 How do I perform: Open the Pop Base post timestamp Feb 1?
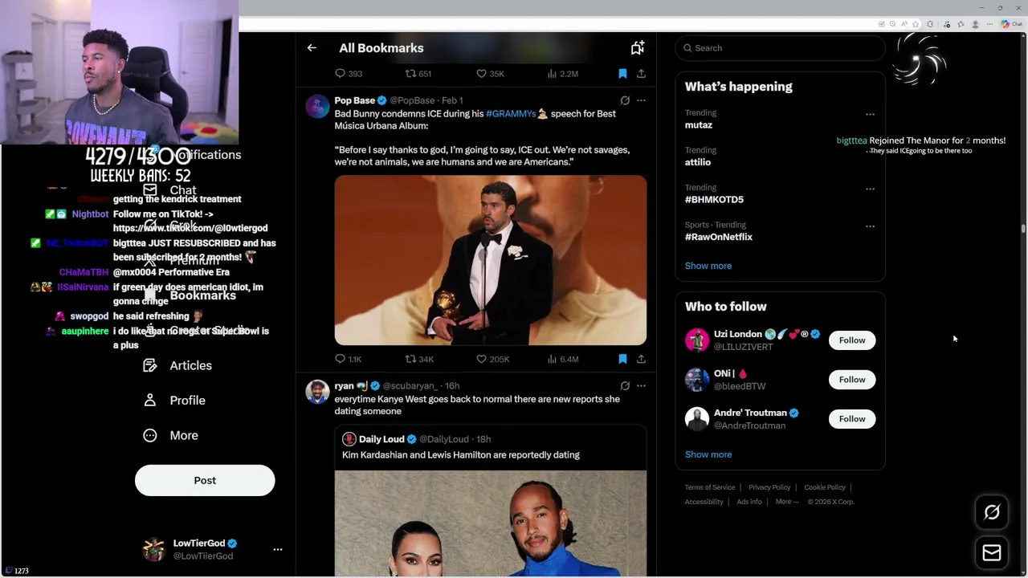click(452, 100)
